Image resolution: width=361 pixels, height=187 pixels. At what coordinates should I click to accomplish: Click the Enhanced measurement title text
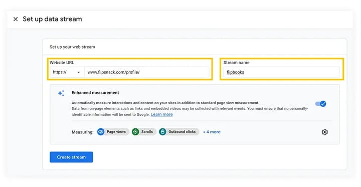[95, 93]
